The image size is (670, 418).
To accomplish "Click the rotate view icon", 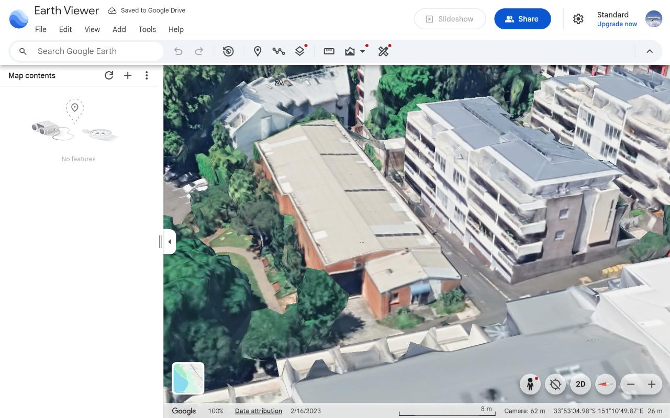I will point(555,385).
